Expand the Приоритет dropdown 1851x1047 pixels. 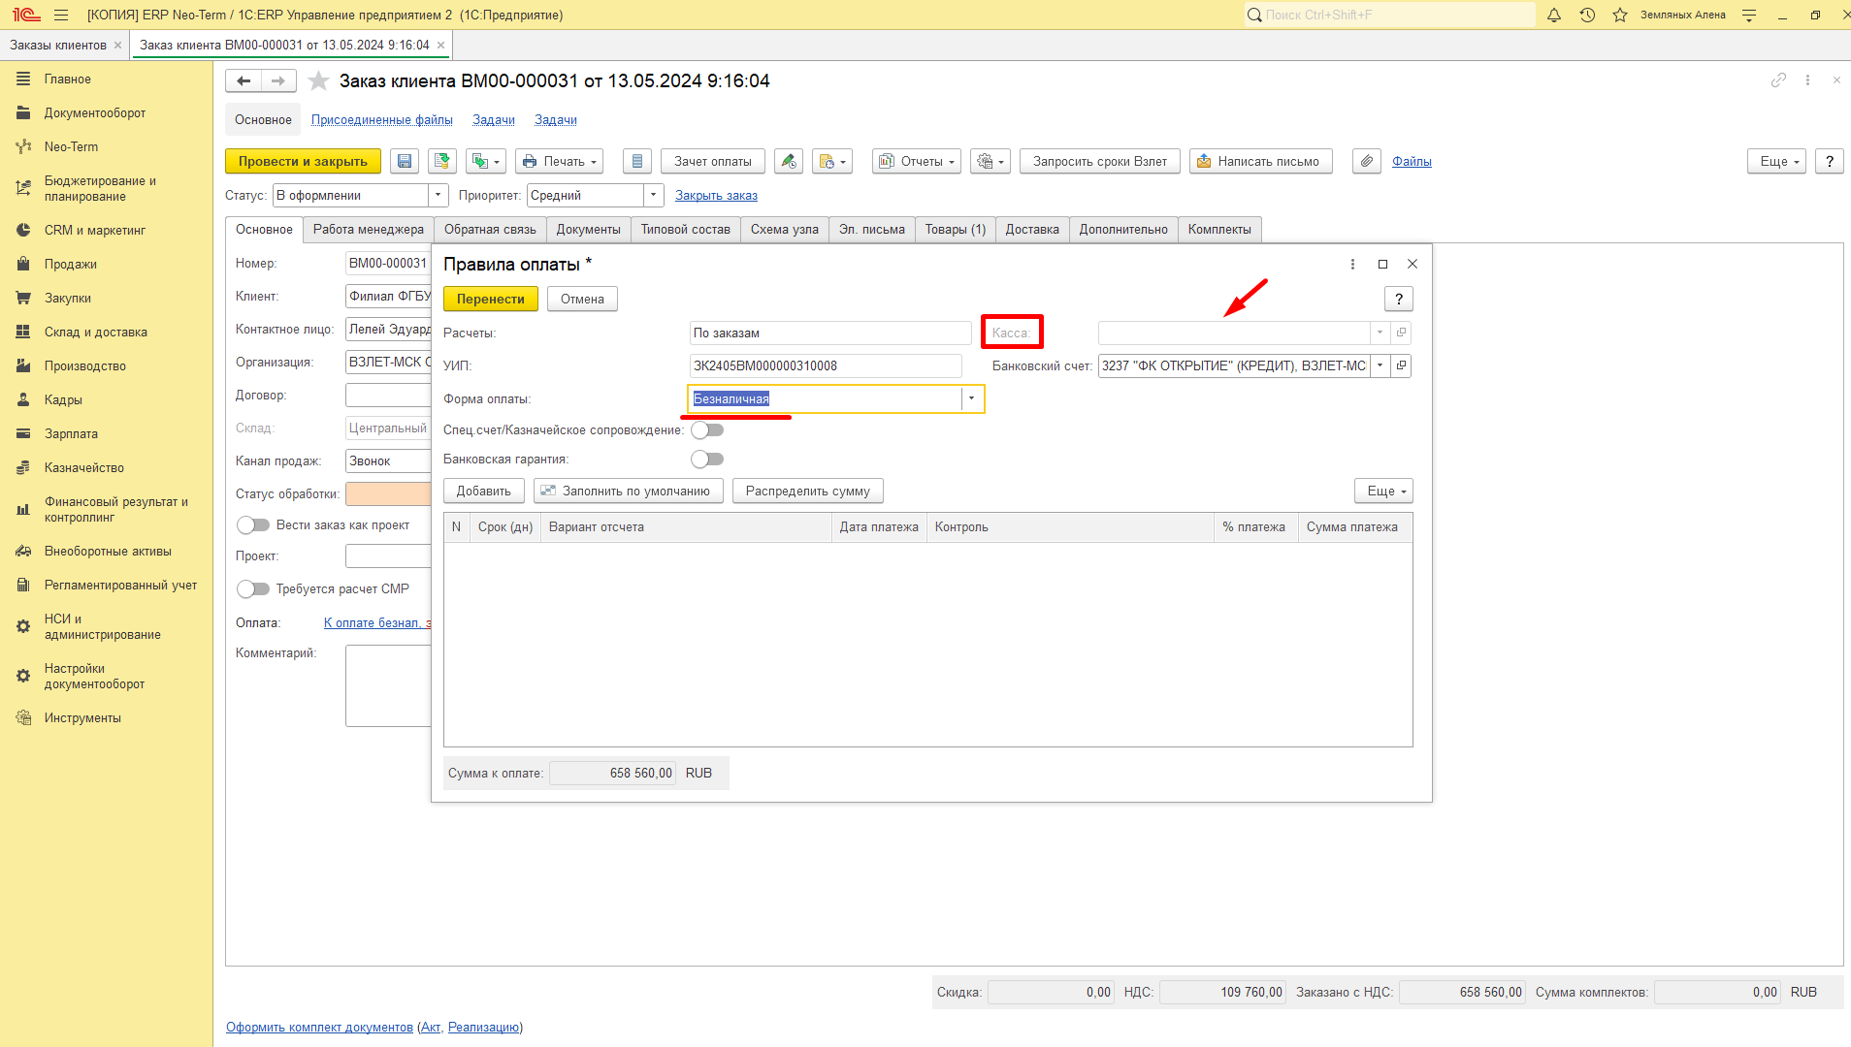(654, 196)
